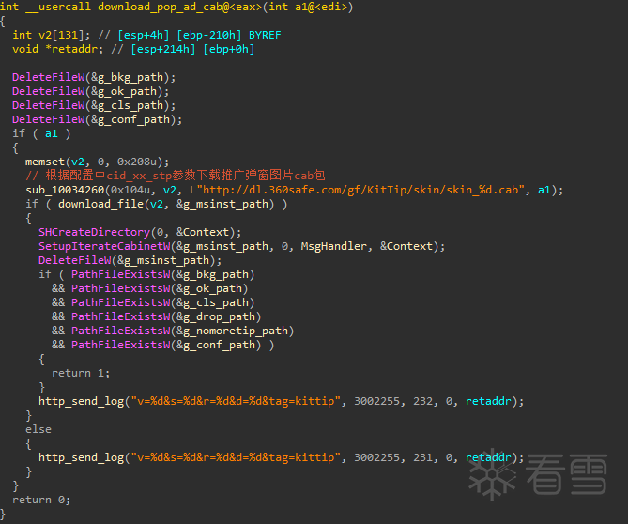Select g_ok_path in the DeleteFileW call
Viewport: 628px width, 524px height.
click(127, 91)
